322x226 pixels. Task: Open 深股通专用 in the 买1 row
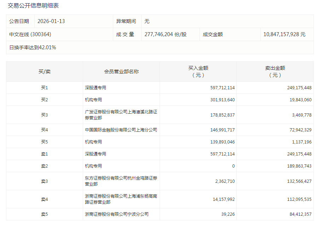[96, 88]
